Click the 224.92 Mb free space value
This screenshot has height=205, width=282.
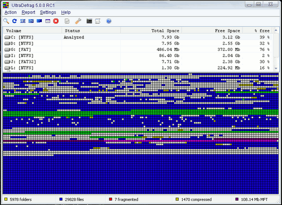pos(228,68)
